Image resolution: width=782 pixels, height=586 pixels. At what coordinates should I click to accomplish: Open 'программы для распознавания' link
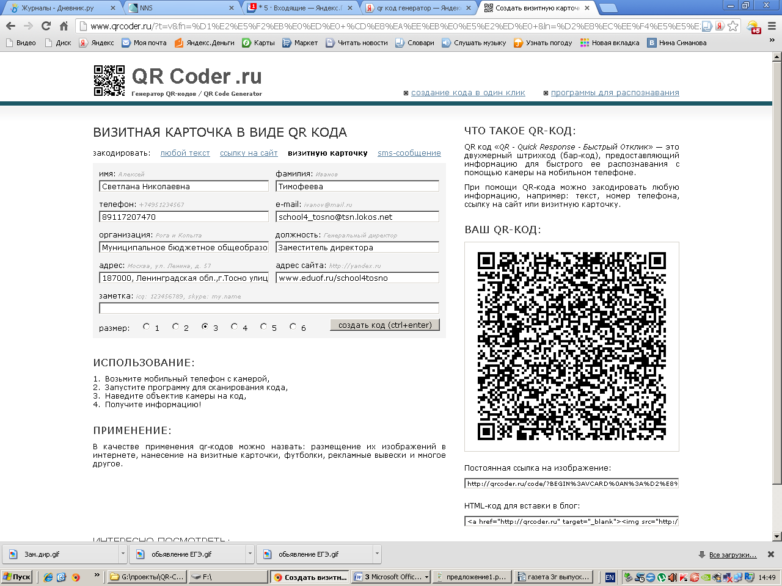(x=615, y=93)
